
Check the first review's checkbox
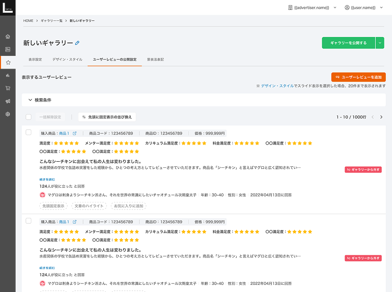(x=29, y=132)
